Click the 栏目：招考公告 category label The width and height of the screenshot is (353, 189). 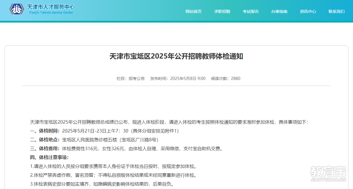pyautogui.click(x=130, y=78)
